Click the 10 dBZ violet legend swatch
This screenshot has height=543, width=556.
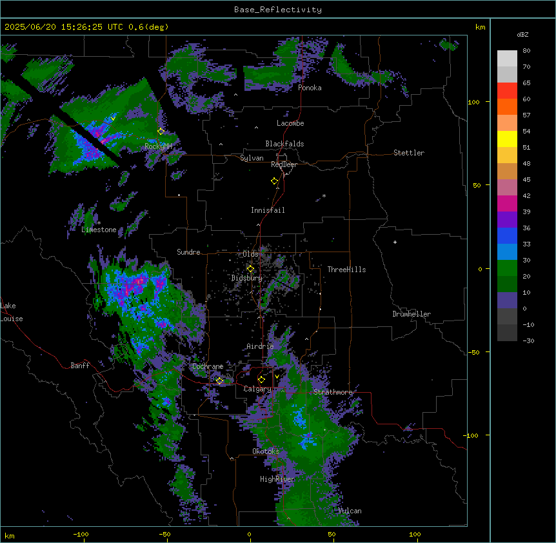pos(507,301)
